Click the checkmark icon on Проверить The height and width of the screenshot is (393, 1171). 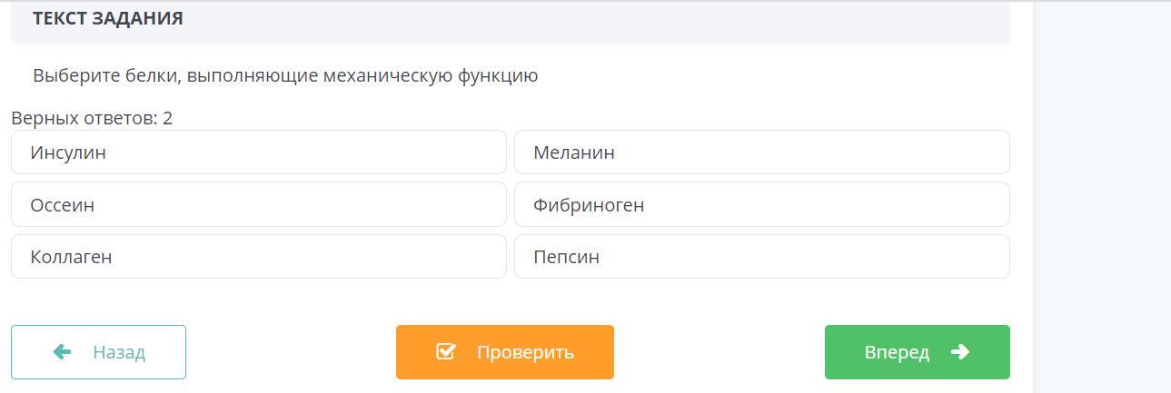tap(445, 351)
